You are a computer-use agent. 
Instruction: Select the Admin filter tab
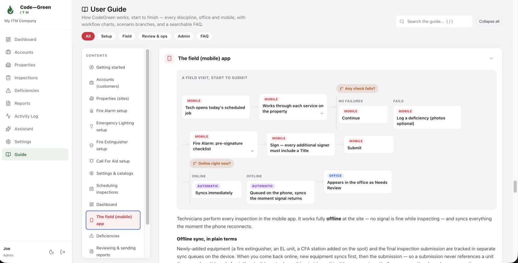click(184, 36)
